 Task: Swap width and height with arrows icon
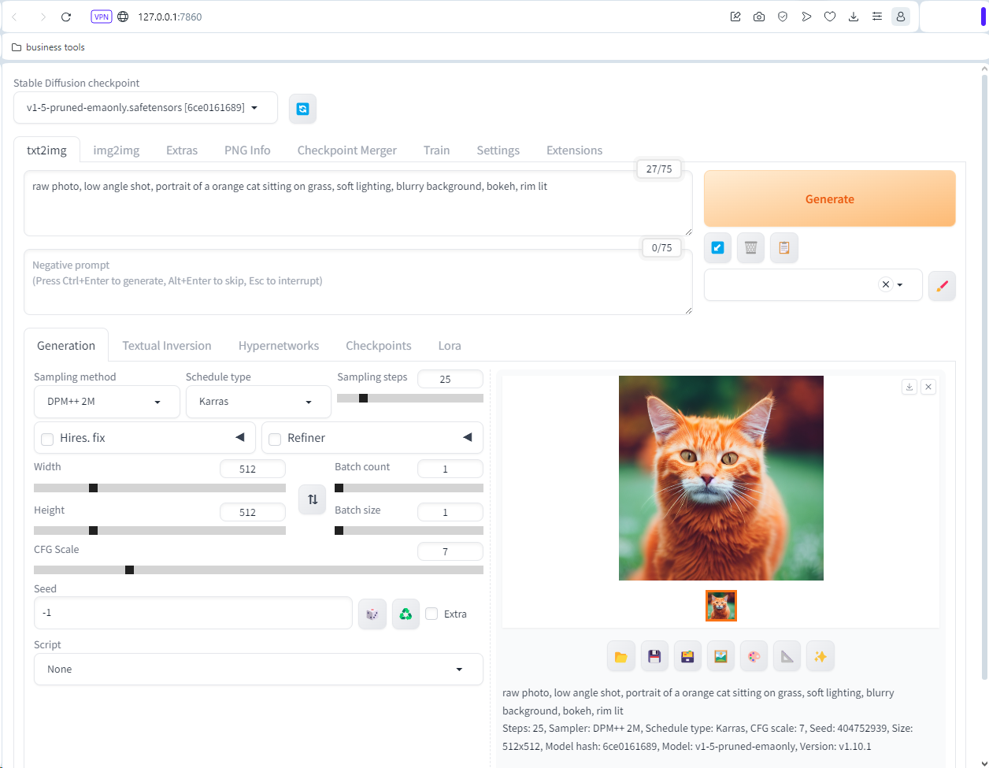[x=312, y=499]
